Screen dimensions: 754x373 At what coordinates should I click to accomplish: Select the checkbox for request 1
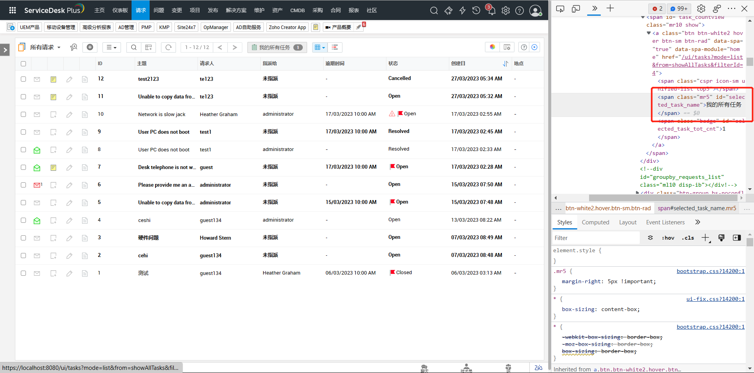point(24,273)
